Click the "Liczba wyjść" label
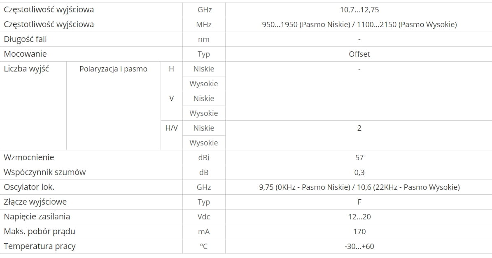The height and width of the screenshot is (258, 492). point(26,69)
